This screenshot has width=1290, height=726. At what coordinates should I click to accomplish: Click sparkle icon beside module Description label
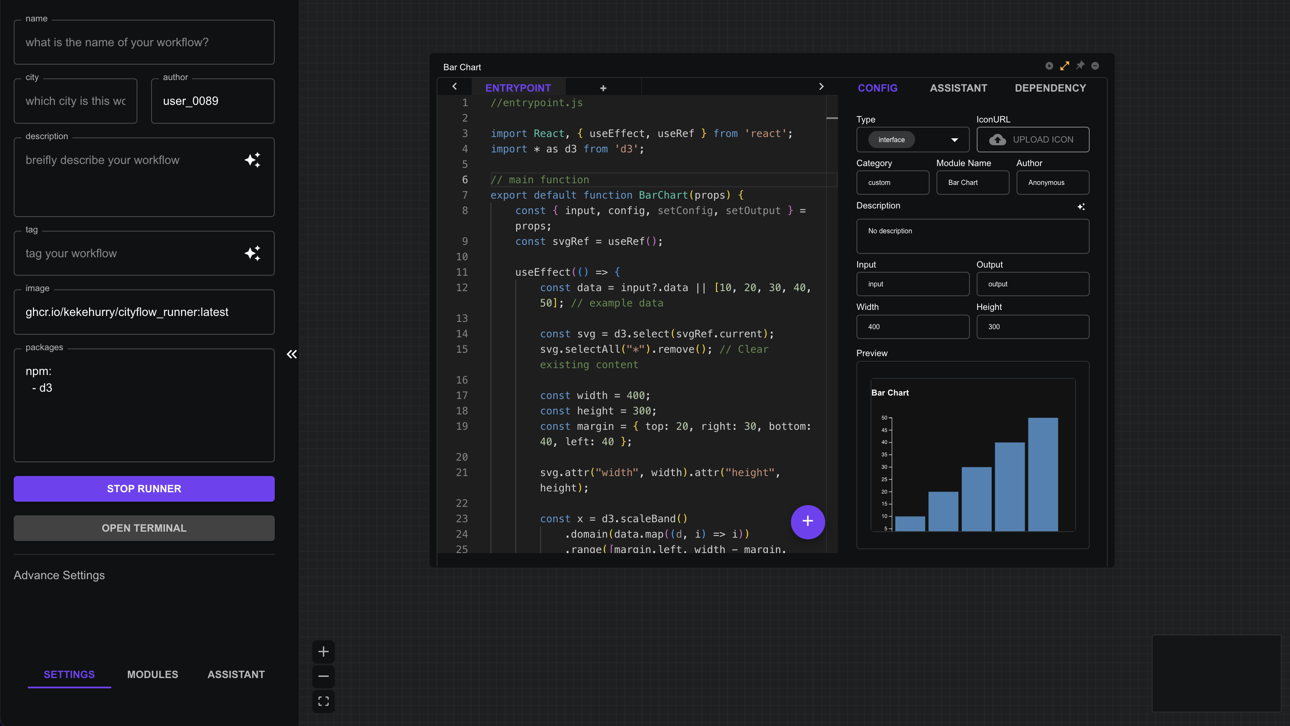(x=1081, y=207)
